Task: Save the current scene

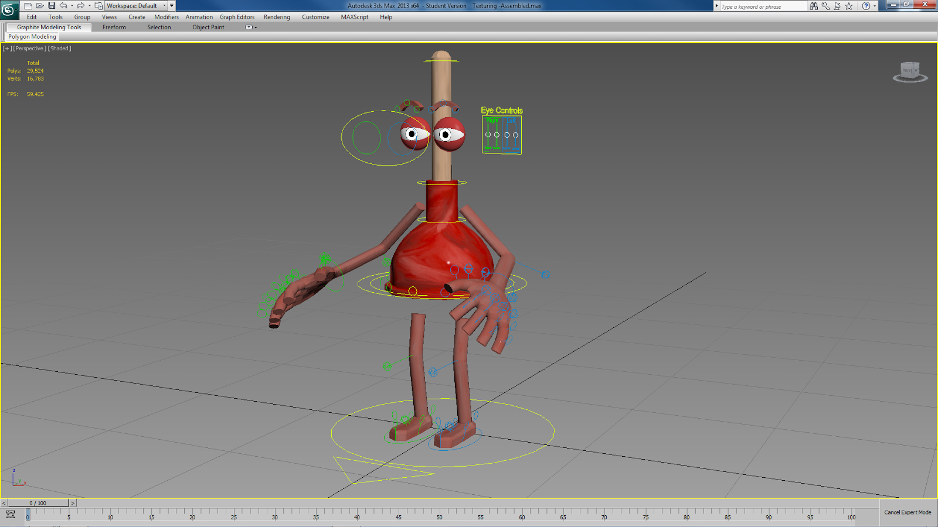Action: point(52,5)
